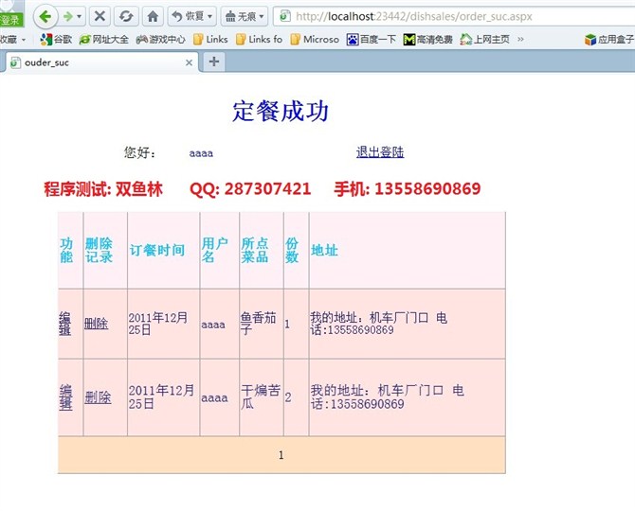Click 删除 link in 鱼香茄子 row
The height and width of the screenshot is (511, 635).
(x=96, y=324)
